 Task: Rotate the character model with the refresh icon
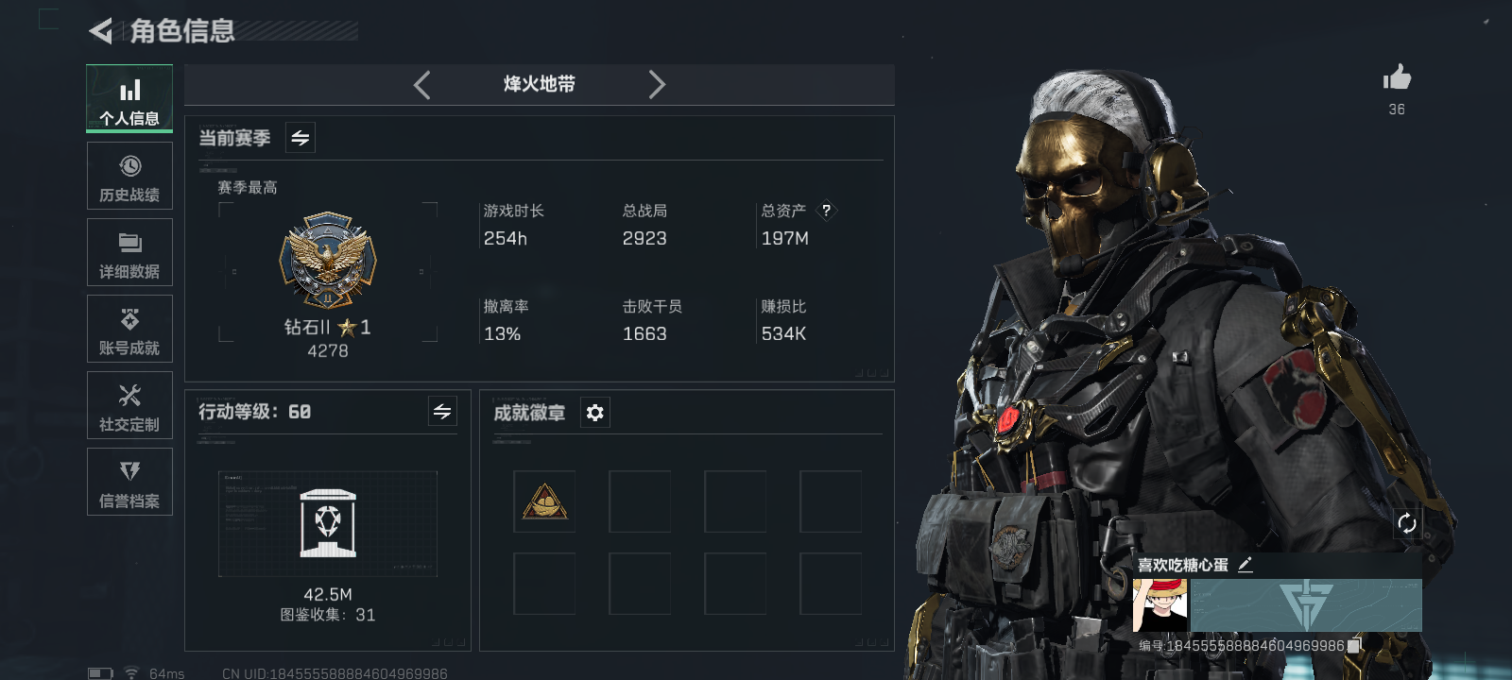[1407, 523]
